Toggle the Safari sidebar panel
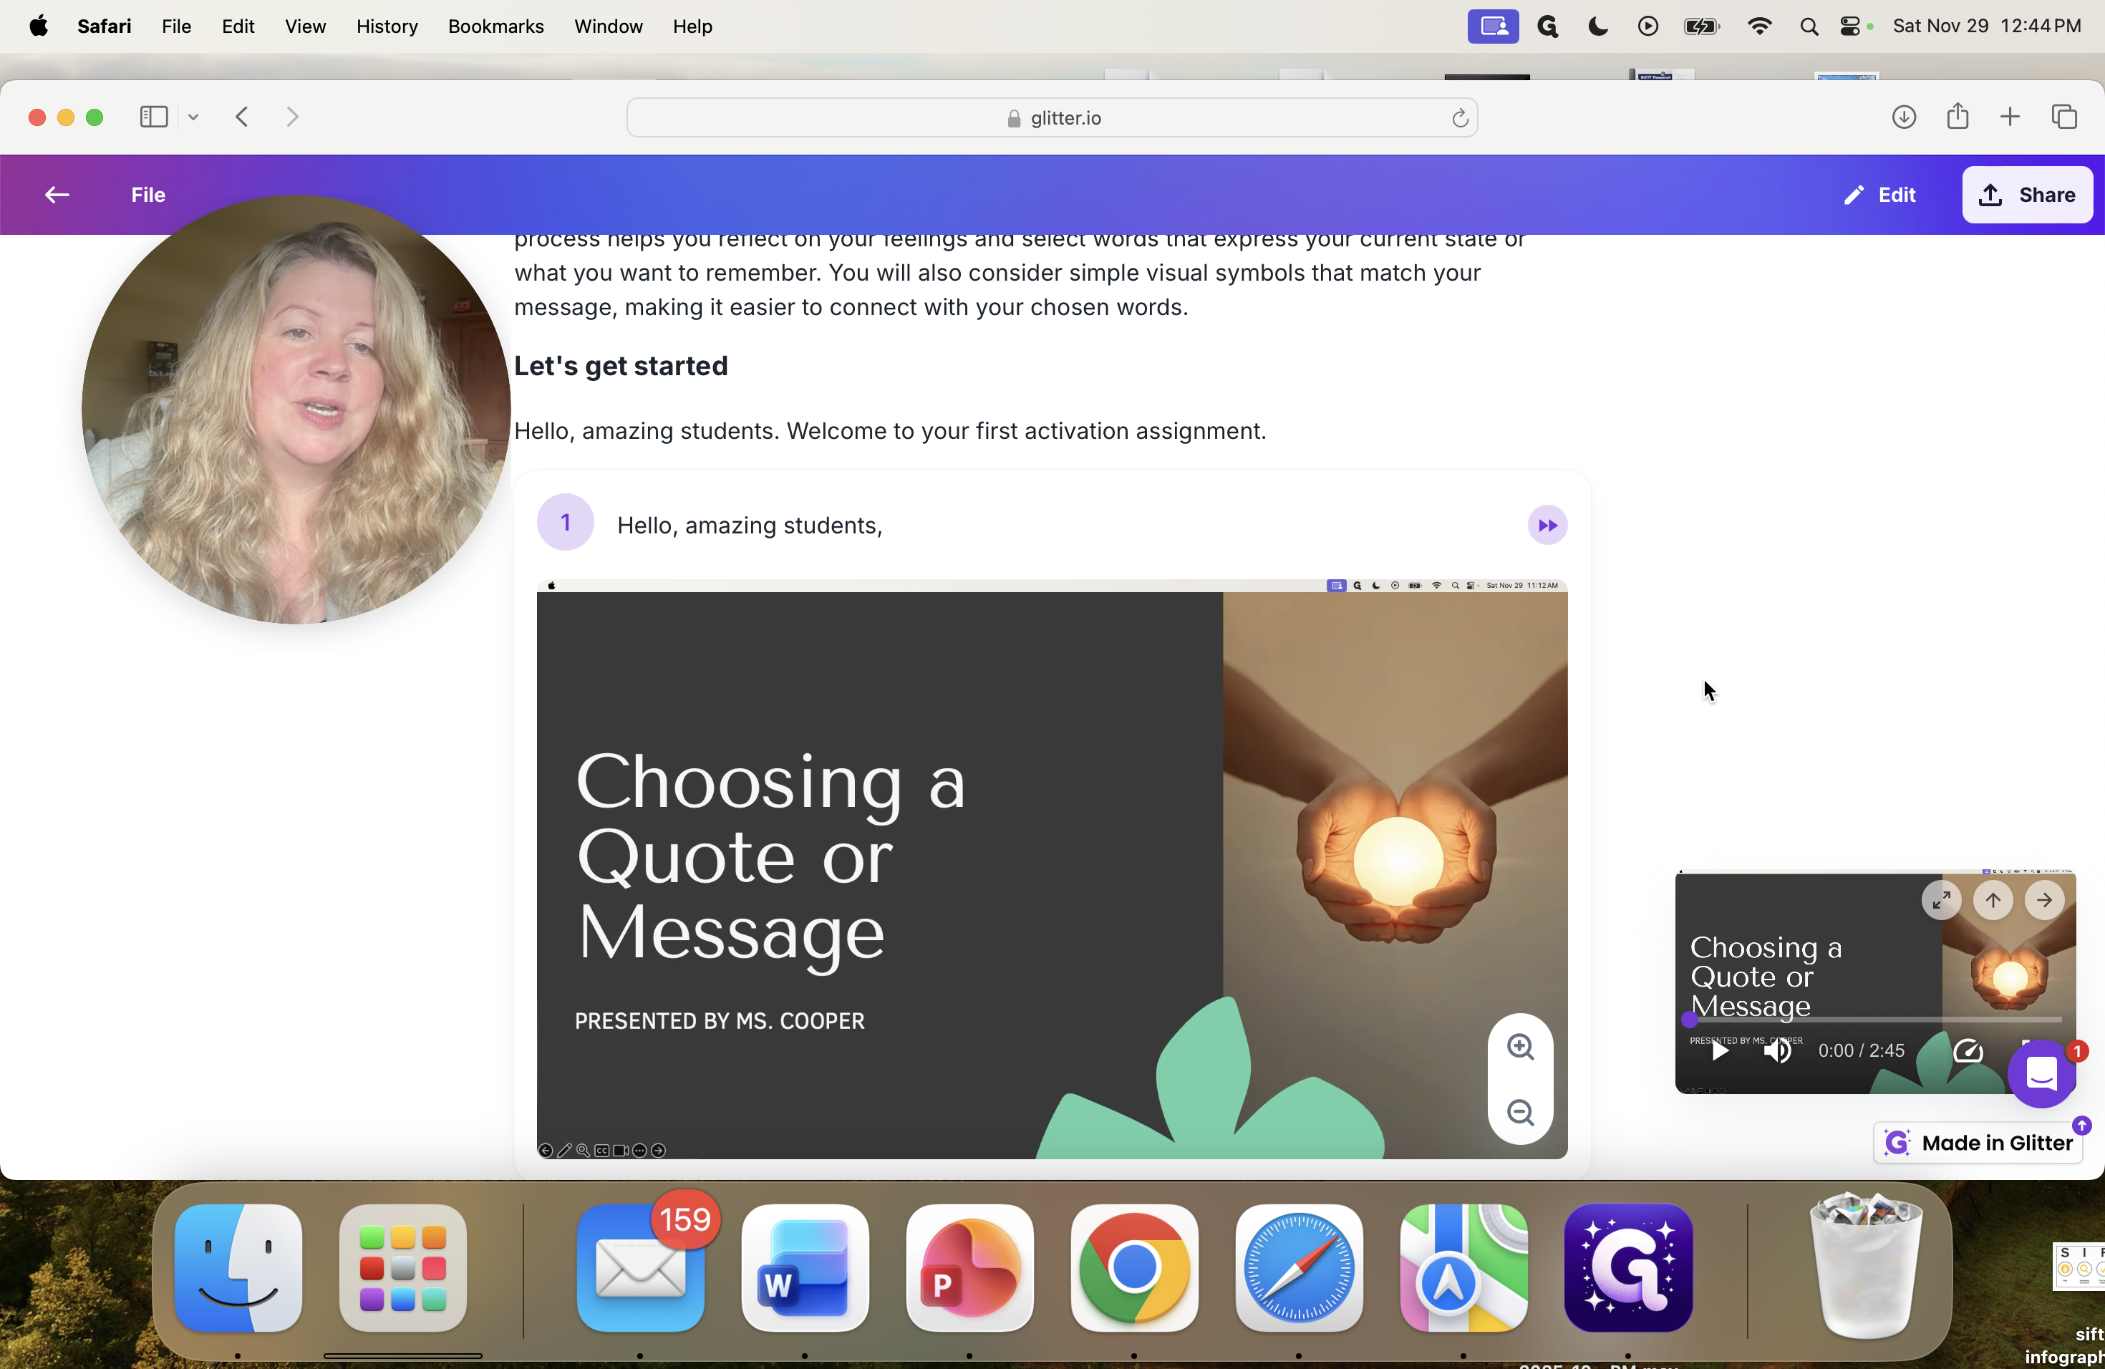The height and width of the screenshot is (1369, 2105). click(154, 117)
